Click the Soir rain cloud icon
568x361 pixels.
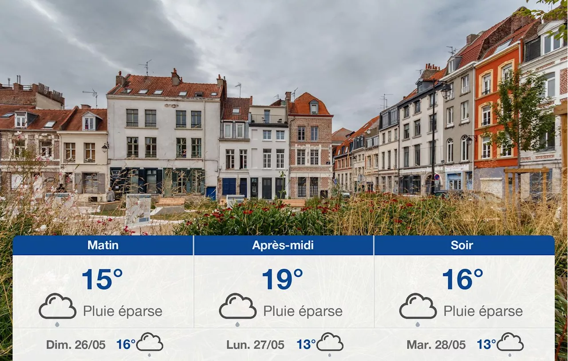point(418,309)
